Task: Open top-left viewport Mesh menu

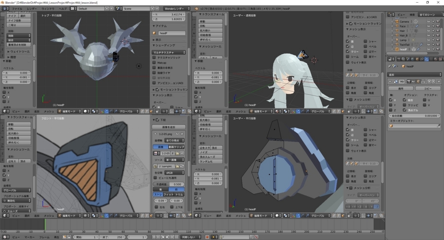Action: 49,111
